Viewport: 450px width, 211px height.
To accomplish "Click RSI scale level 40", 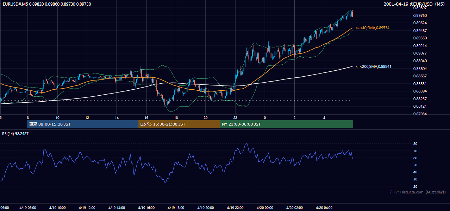I will tap(415, 172).
